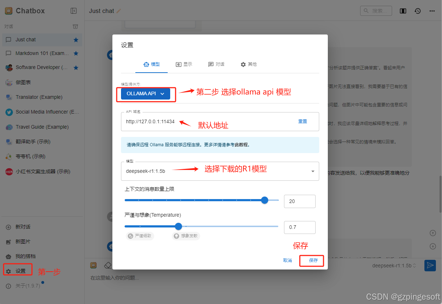
Task: Open the Translator (Example) conversation
Action: [x=42, y=97]
